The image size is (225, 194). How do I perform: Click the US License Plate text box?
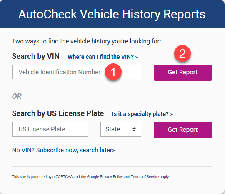pyautogui.click(x=50, y=129)
